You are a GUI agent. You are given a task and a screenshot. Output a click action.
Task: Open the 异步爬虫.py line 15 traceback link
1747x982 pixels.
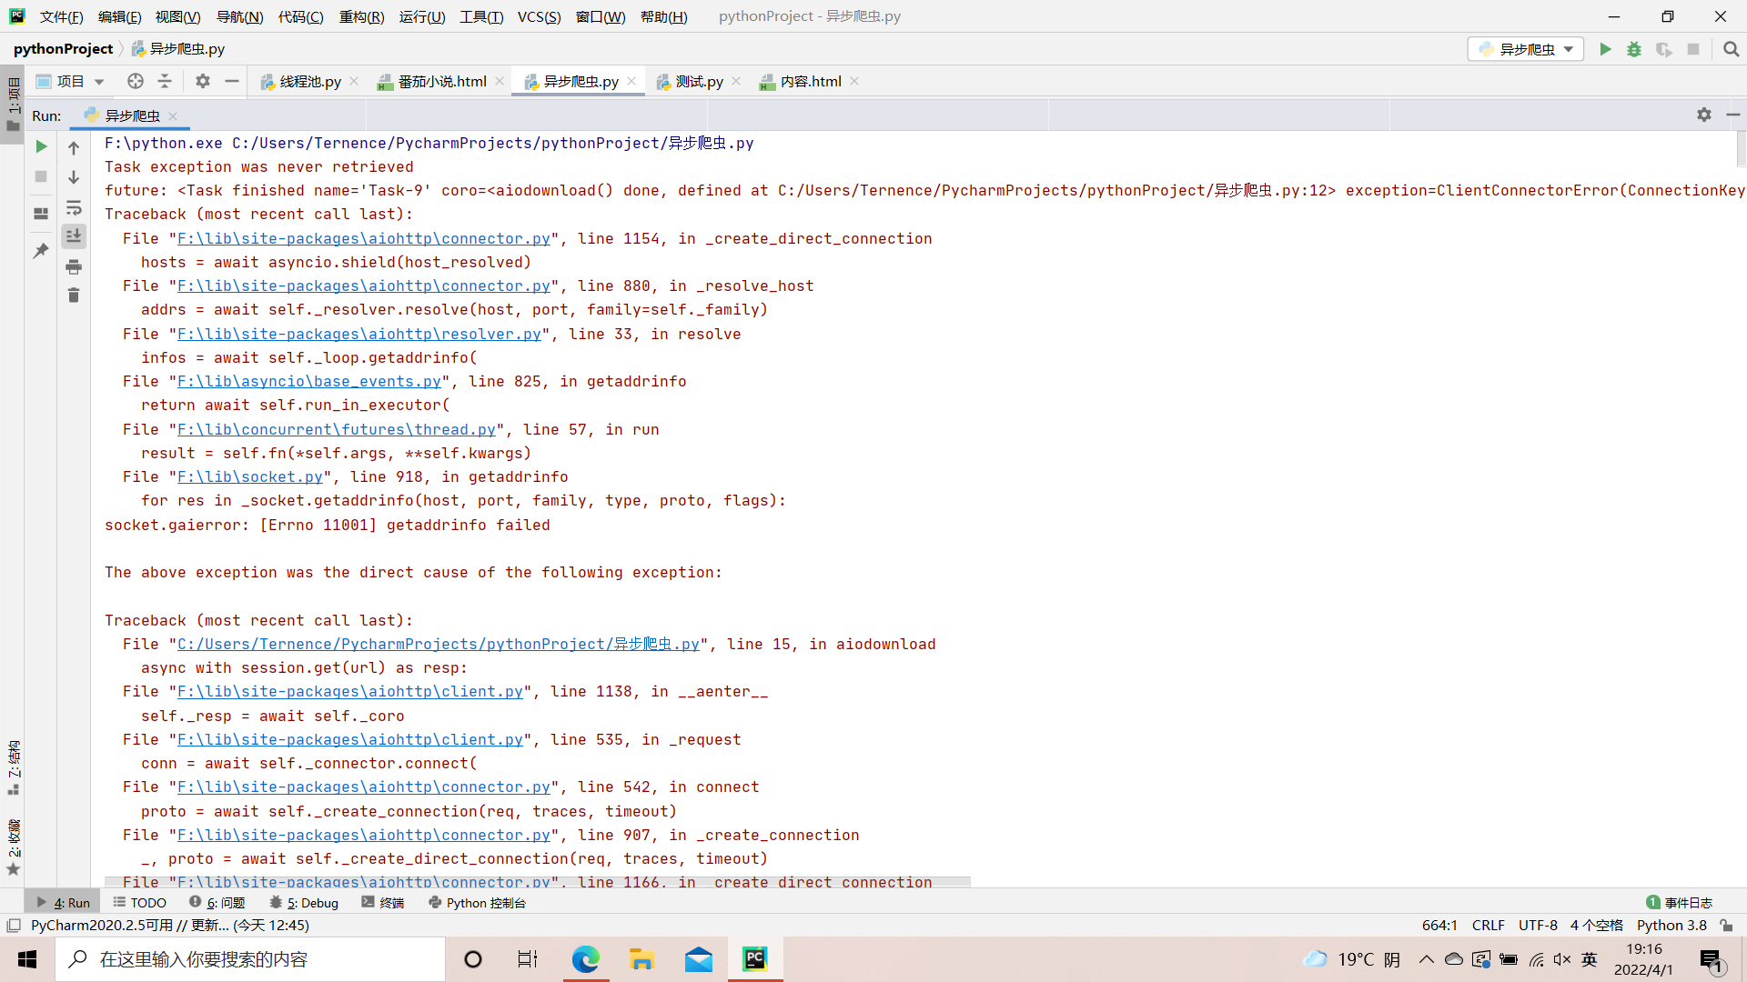click(x=439, y=644)
